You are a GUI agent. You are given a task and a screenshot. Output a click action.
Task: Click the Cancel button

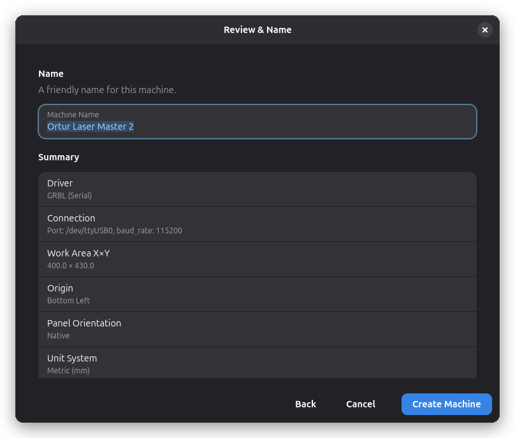tap(360, 404)
